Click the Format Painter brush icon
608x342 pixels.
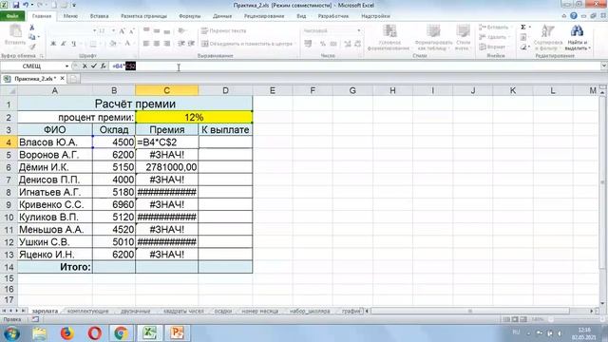pyautogui.click(x=32, y=47)
